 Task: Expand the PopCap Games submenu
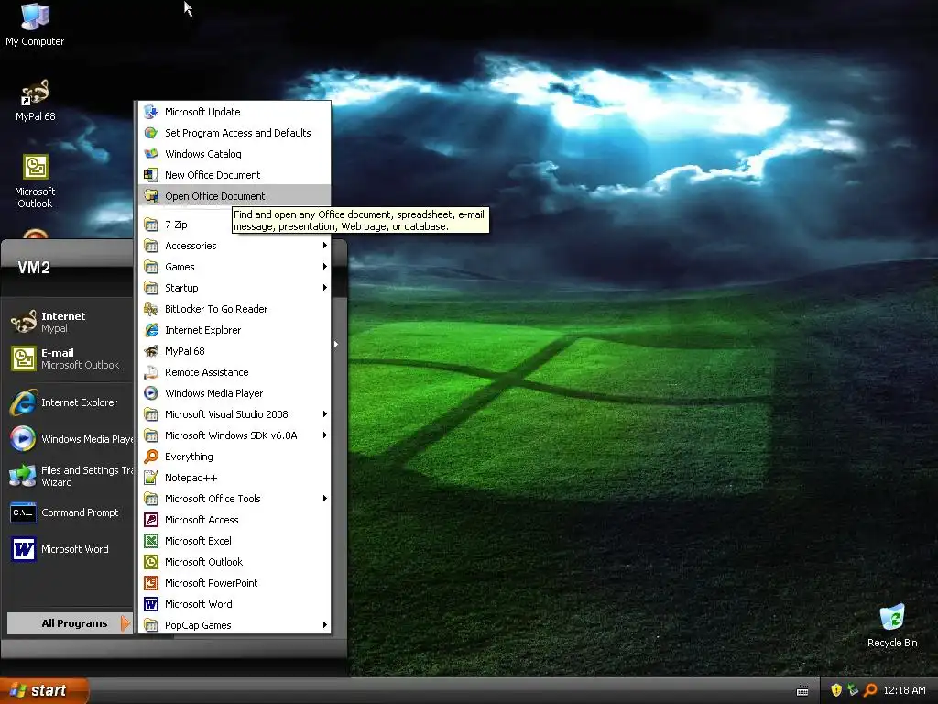click(234, 625)
